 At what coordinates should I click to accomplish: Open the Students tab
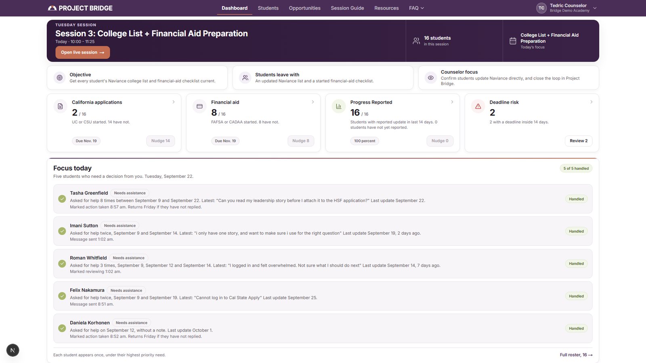point(268,8)
